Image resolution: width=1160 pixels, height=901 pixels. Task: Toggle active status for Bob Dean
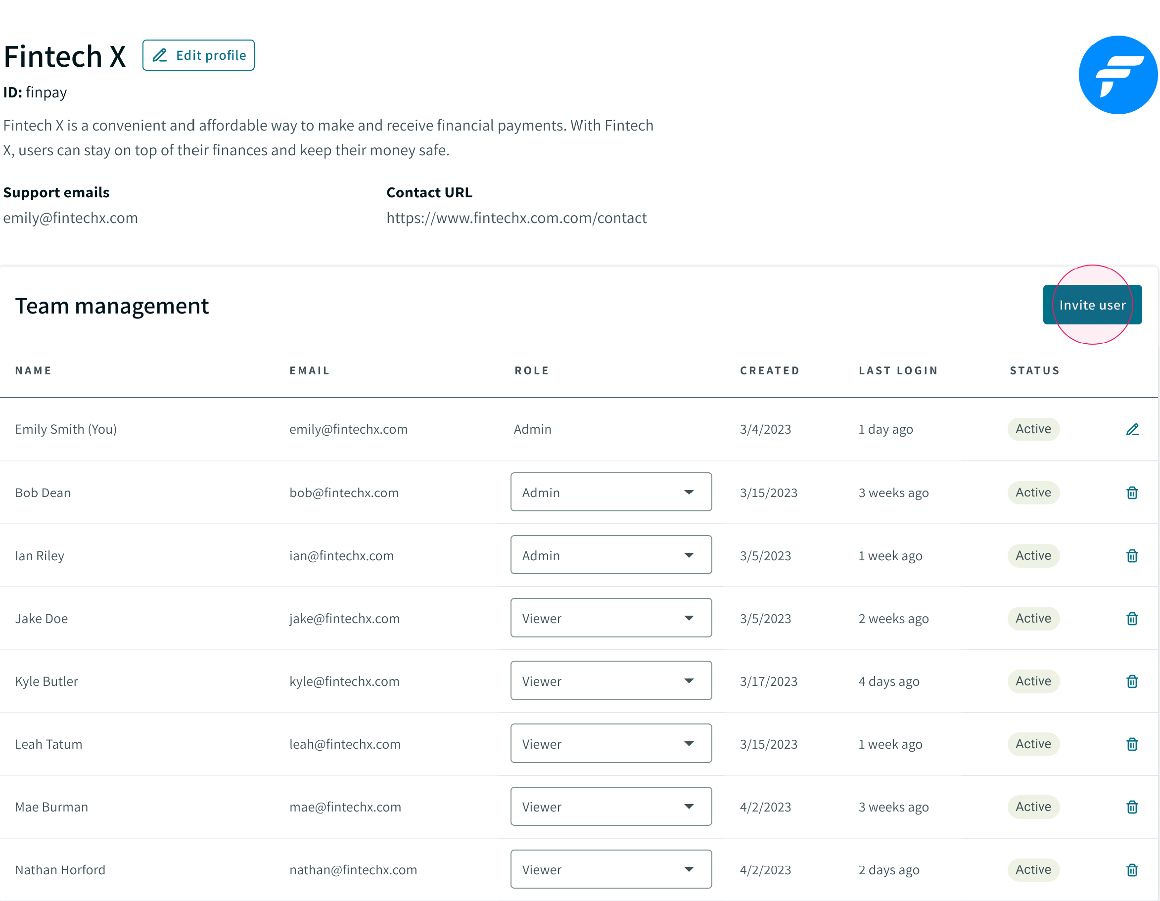pos(1033,492)
